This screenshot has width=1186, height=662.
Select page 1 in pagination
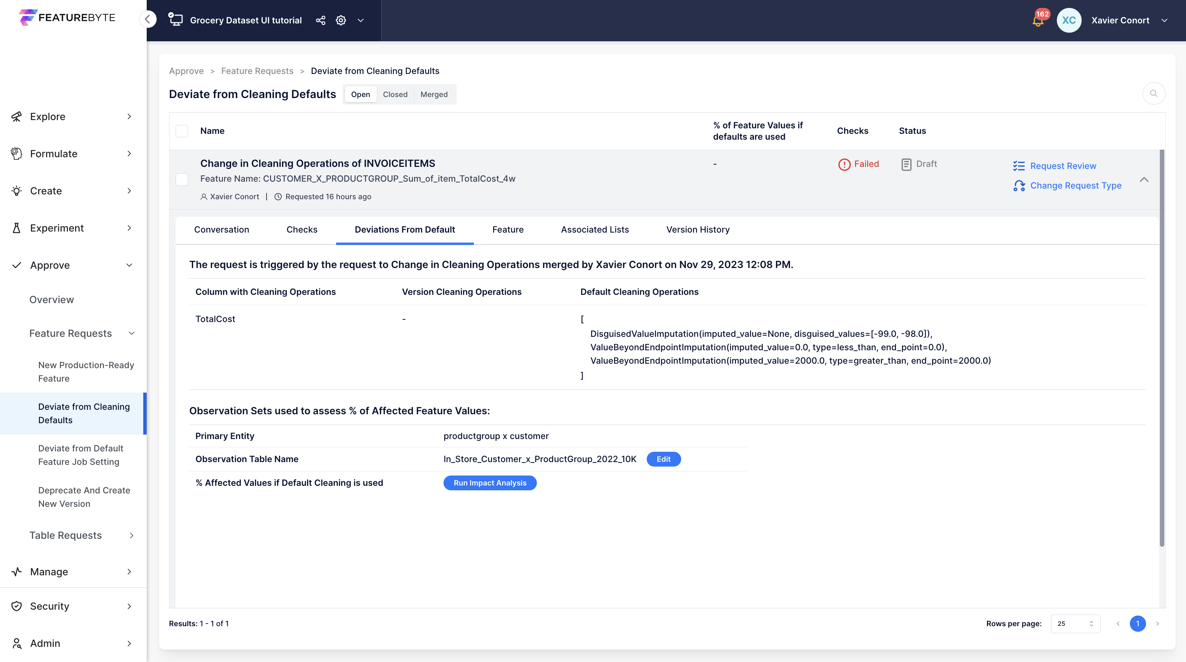[x=1138, y=624]
